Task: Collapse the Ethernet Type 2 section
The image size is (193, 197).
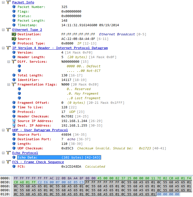Action: 3,30
